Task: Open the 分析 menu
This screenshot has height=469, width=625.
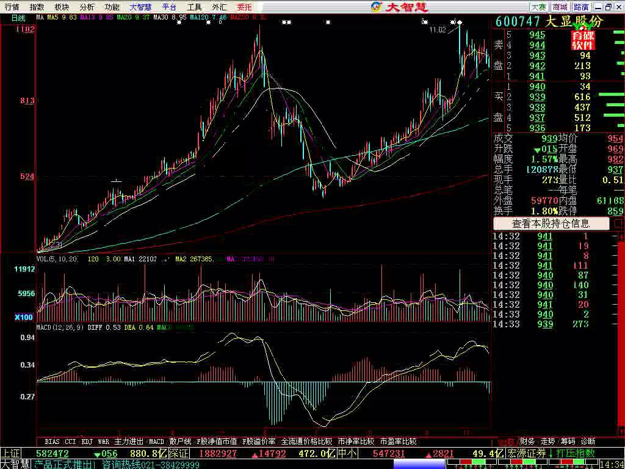Action: tap(87, 7)
